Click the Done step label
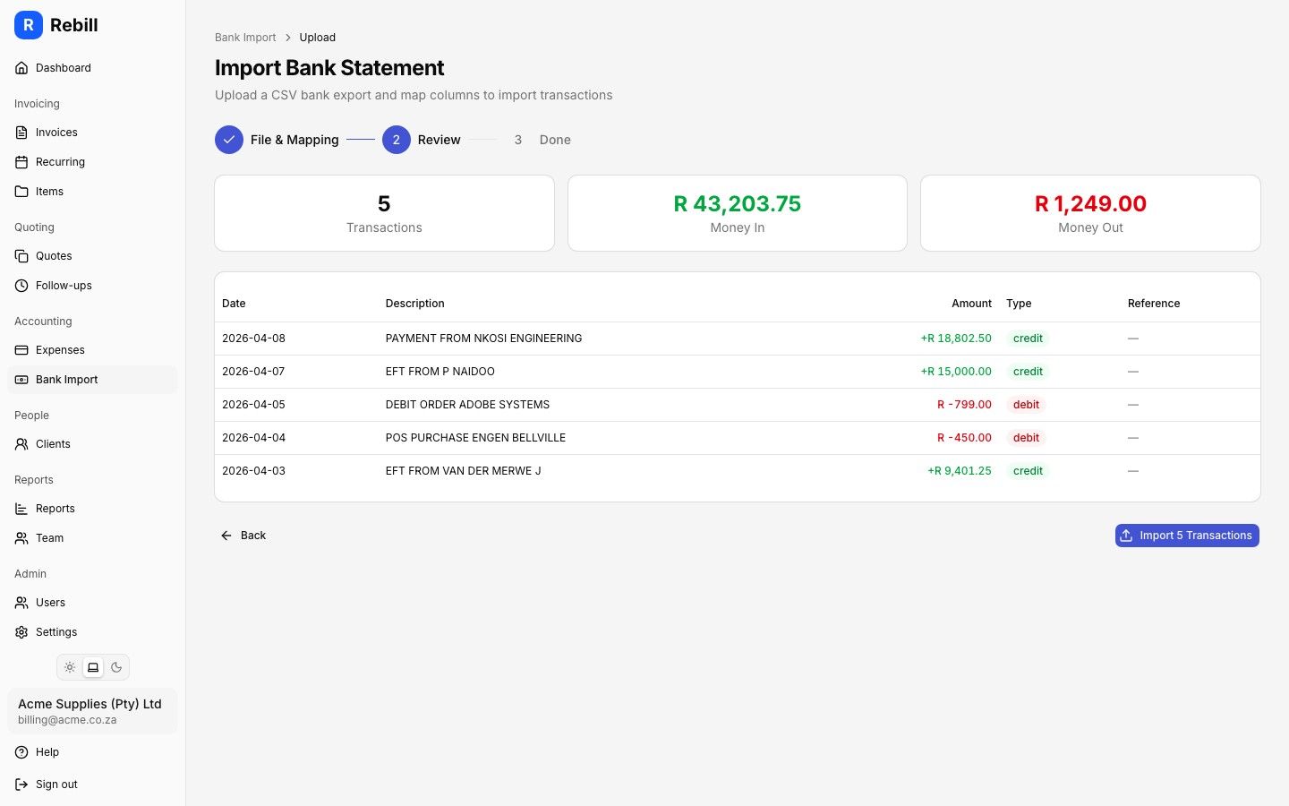 555,140
